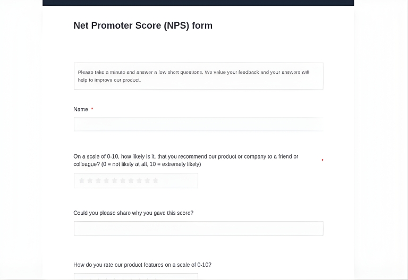
Task: Click the recommend our product question text
Action: tap(186, 160)
